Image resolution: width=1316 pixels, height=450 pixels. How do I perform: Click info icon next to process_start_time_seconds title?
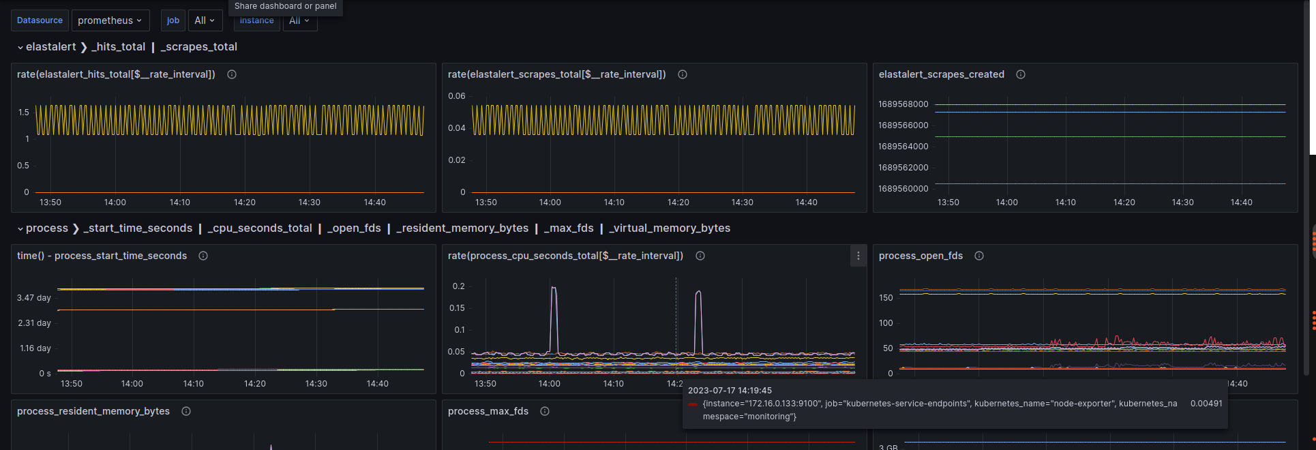coord(203,256)
